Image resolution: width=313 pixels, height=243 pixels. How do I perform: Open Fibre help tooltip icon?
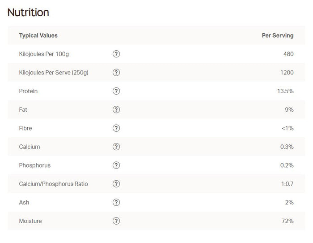[x=116, y=128]
